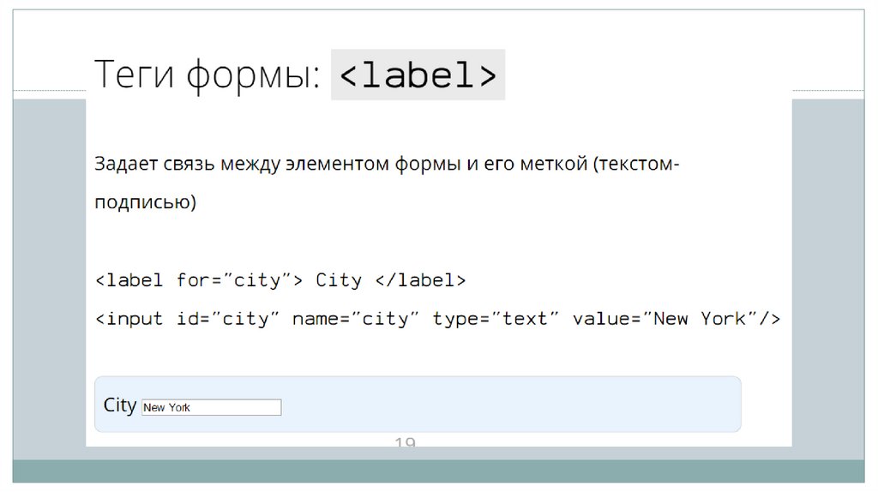The height and width of the screenshot is (492, 878).
Task: Click the City text input field
Action: point(212,407)
